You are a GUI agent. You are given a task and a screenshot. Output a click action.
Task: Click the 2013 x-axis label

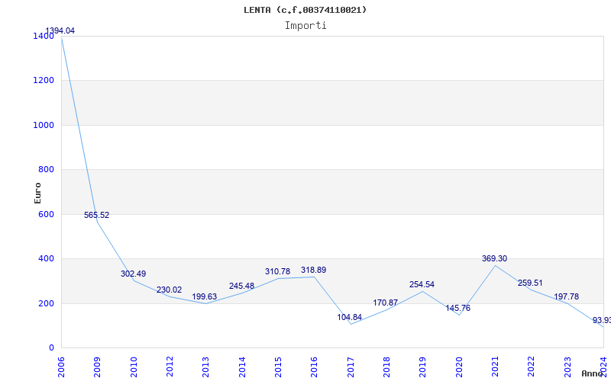205,367
